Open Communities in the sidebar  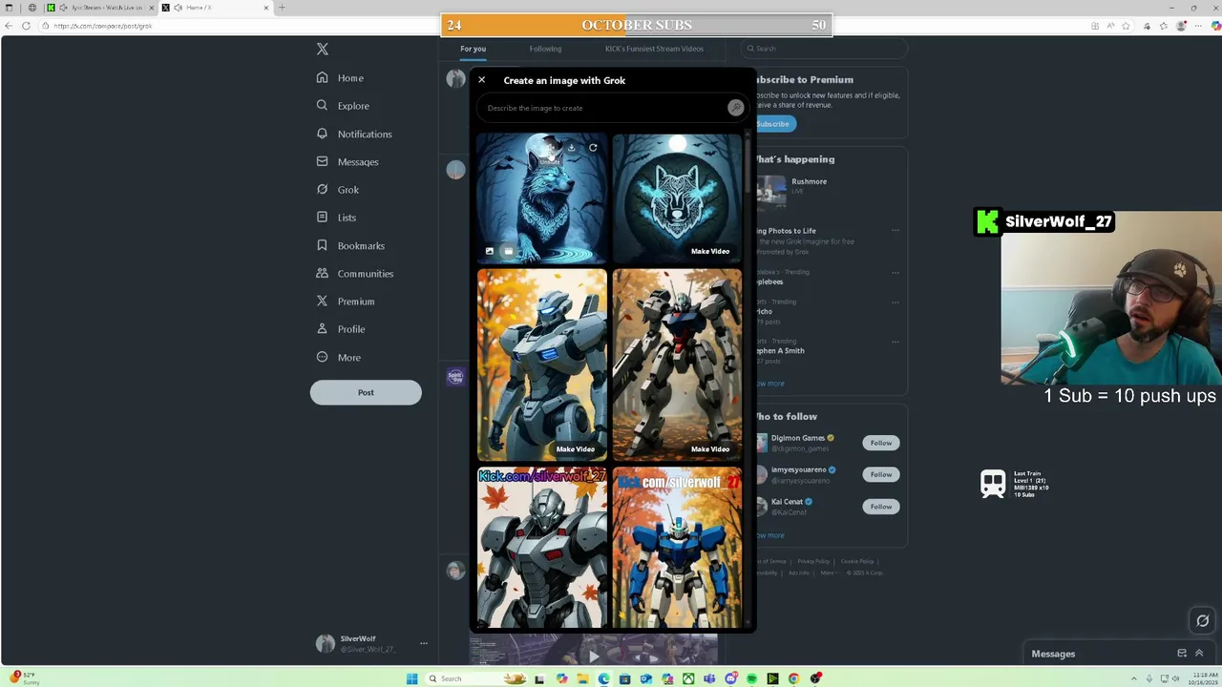[354, 274]
